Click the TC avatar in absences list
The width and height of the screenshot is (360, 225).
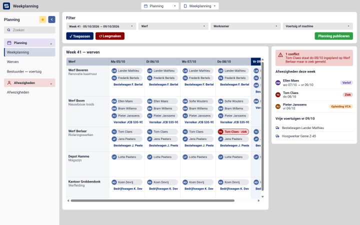point(278,94)
